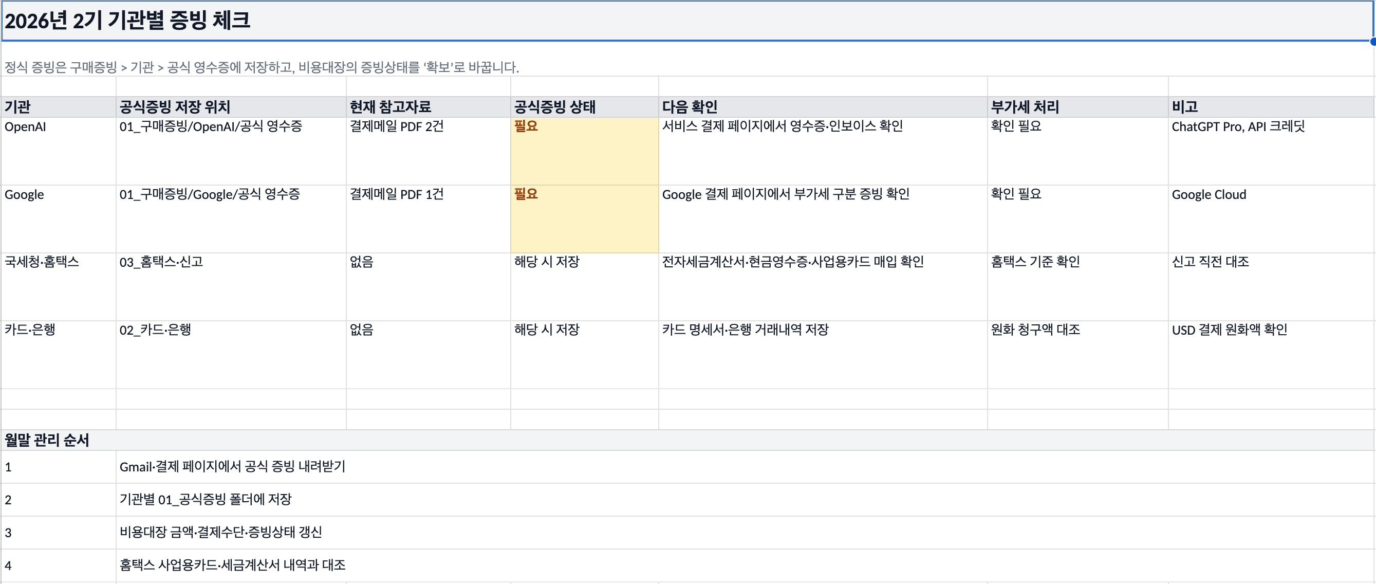Image resolution: width=1376 pixels, height=584 pixels.
Task: Click '카드 명세서·은행 거래내역 저장' cell
Action: pyautogui.click(x=823, y=355)
